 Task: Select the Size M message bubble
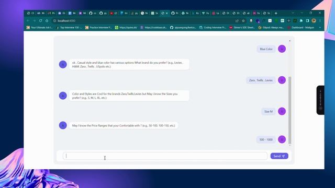click(x=269, y=111)
